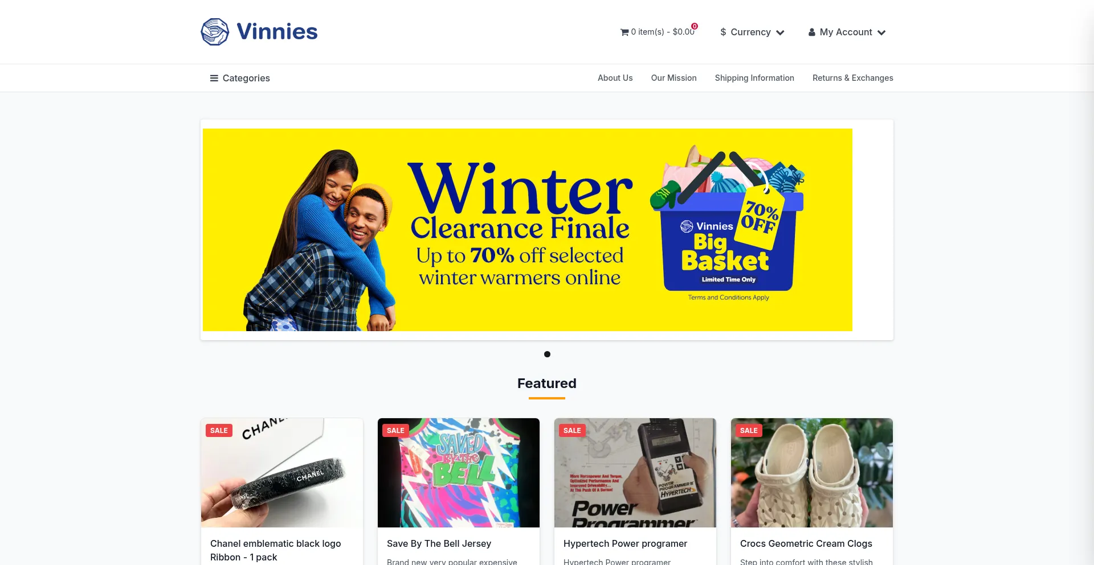Expand the Currency dropdown chevron

coord(780,32)
